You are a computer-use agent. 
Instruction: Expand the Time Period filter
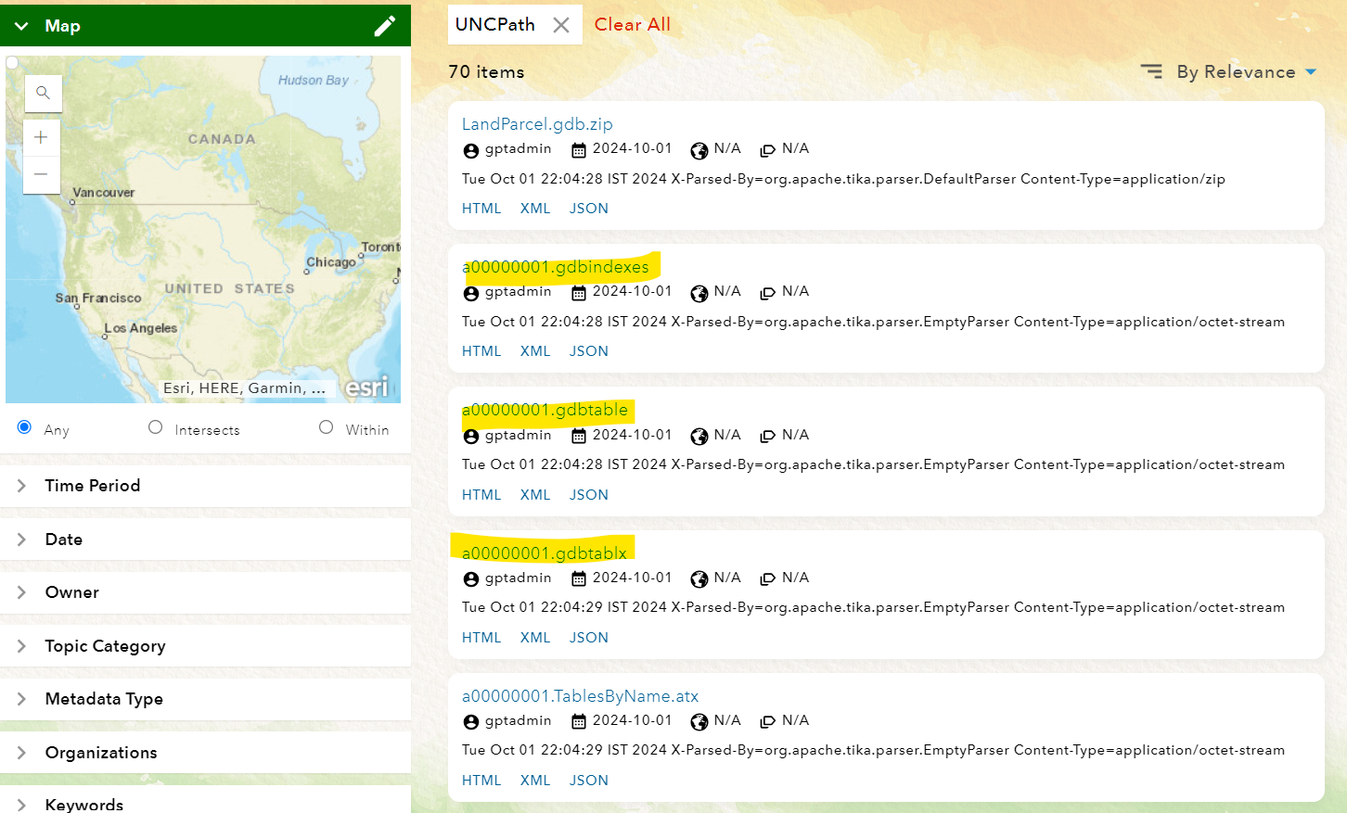coord(205,486)
